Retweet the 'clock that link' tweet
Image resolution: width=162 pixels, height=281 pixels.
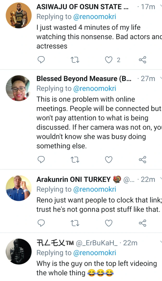point(75,223)
